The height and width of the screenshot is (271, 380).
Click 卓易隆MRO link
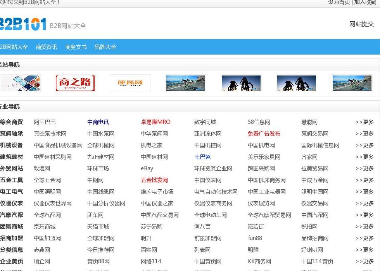[x=155, y=122]
